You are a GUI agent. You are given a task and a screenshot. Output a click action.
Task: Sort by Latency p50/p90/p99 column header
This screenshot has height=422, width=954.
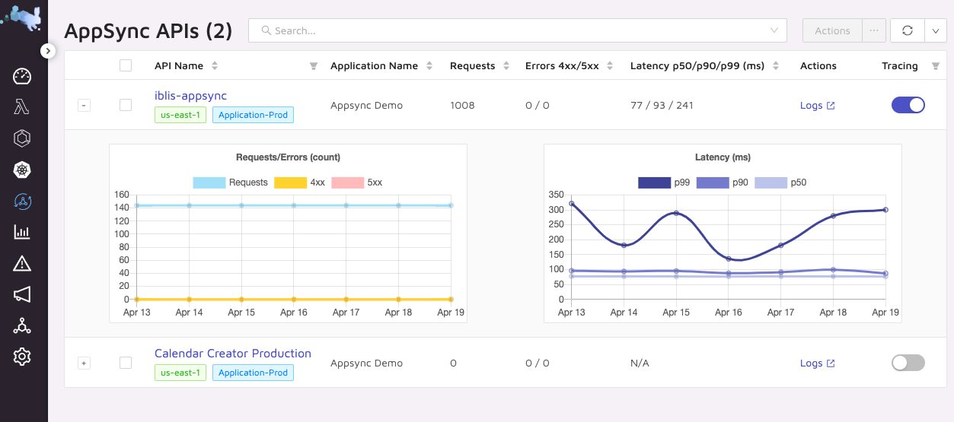(x=697, y=66)
